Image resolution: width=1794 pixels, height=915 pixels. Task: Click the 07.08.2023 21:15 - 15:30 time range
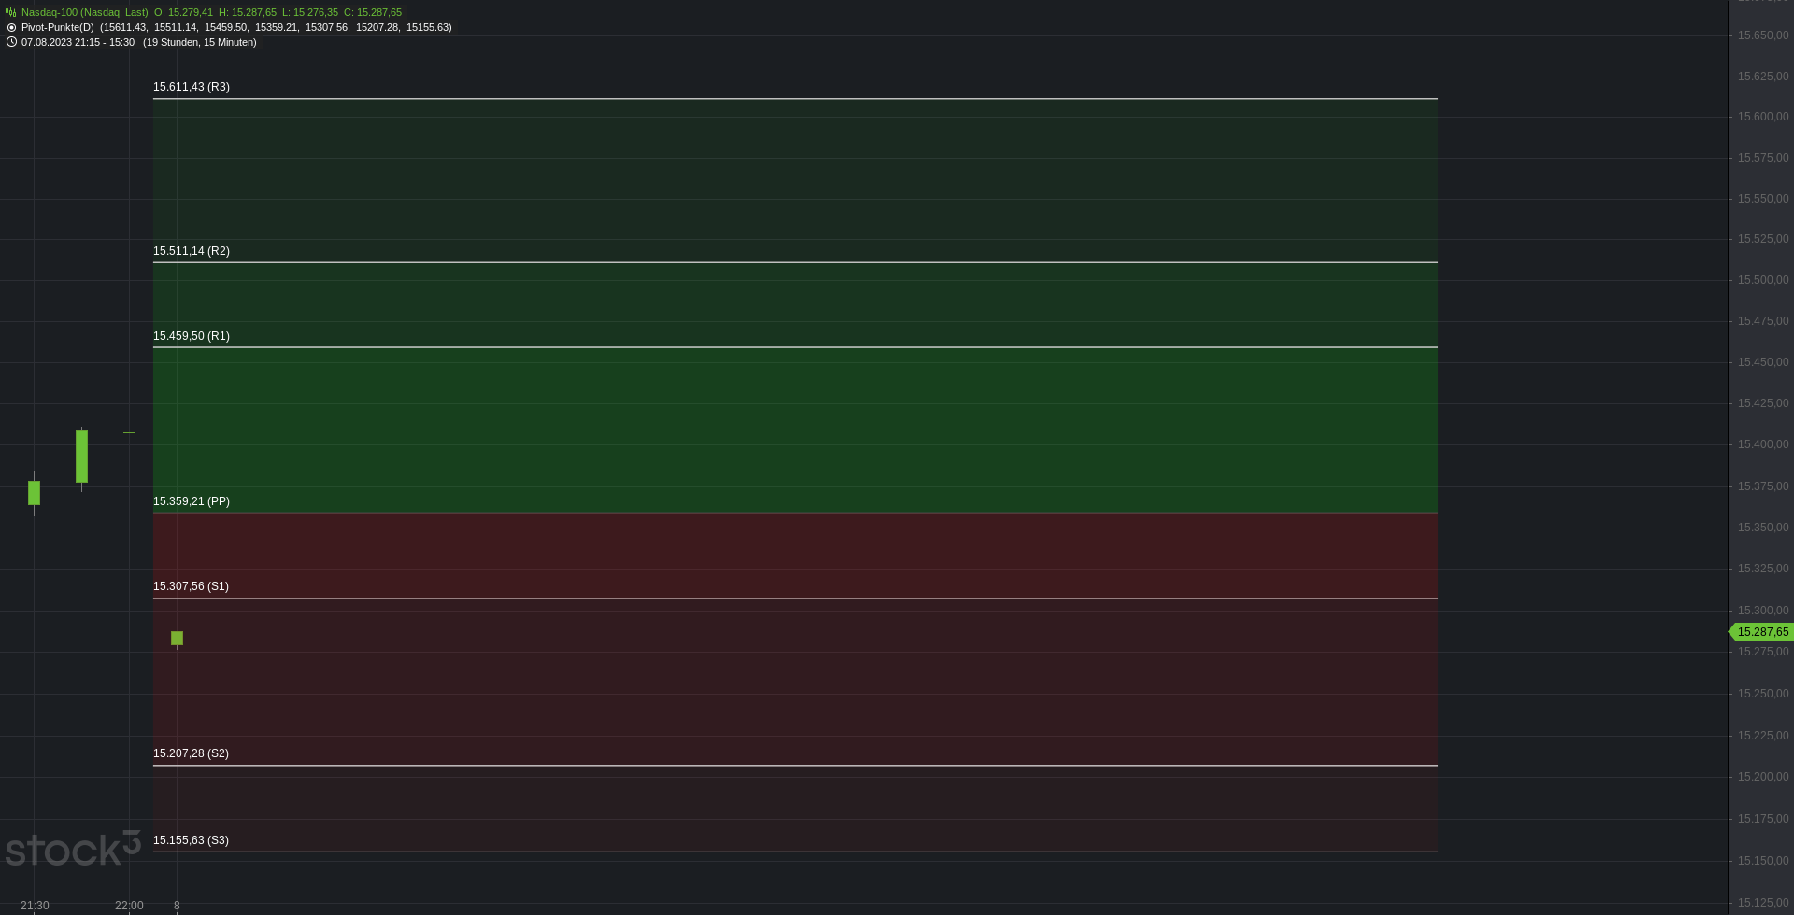coord(78,42)
